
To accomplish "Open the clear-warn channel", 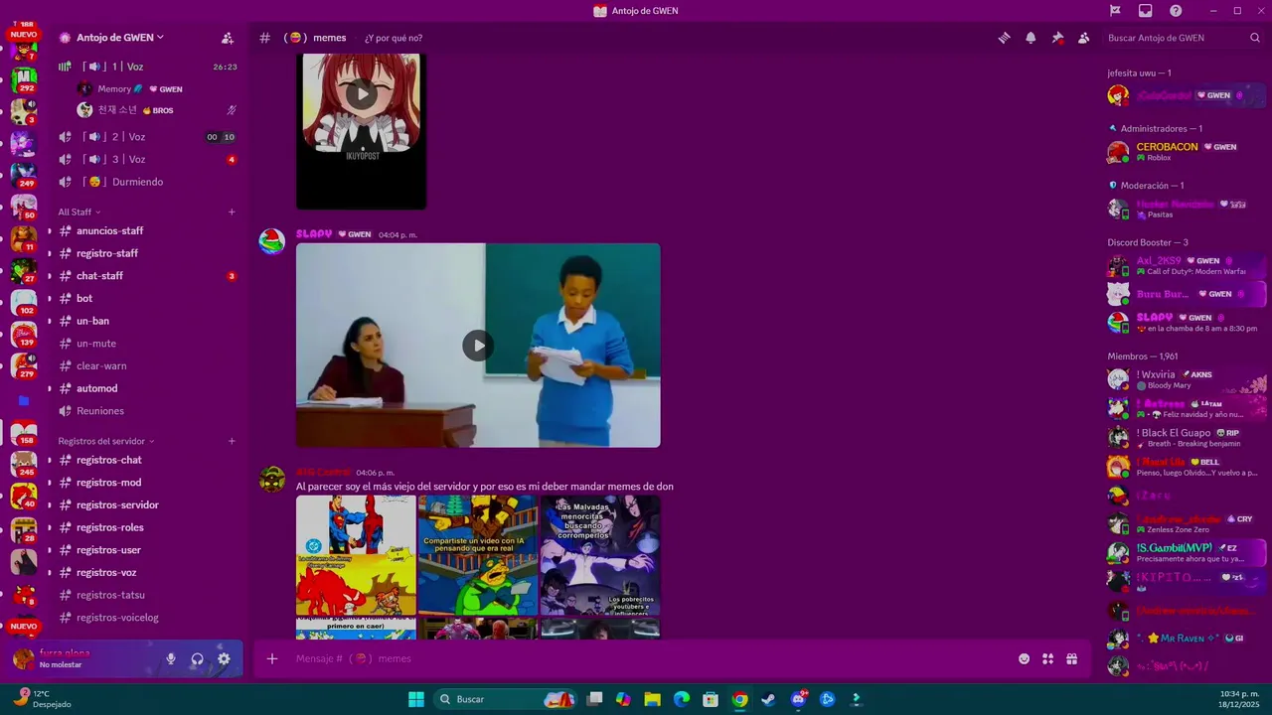I will click(147, 365).
